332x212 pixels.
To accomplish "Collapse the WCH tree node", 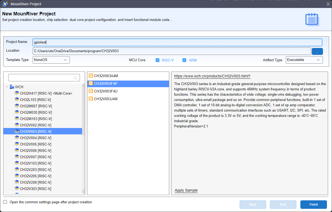I will click(x=7, y=87).
